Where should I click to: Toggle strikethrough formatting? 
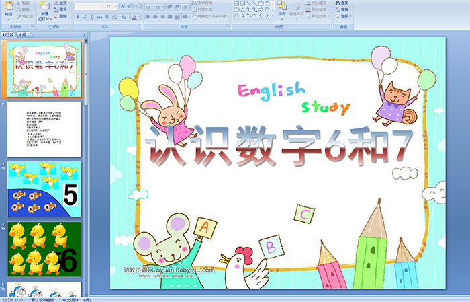100,17
